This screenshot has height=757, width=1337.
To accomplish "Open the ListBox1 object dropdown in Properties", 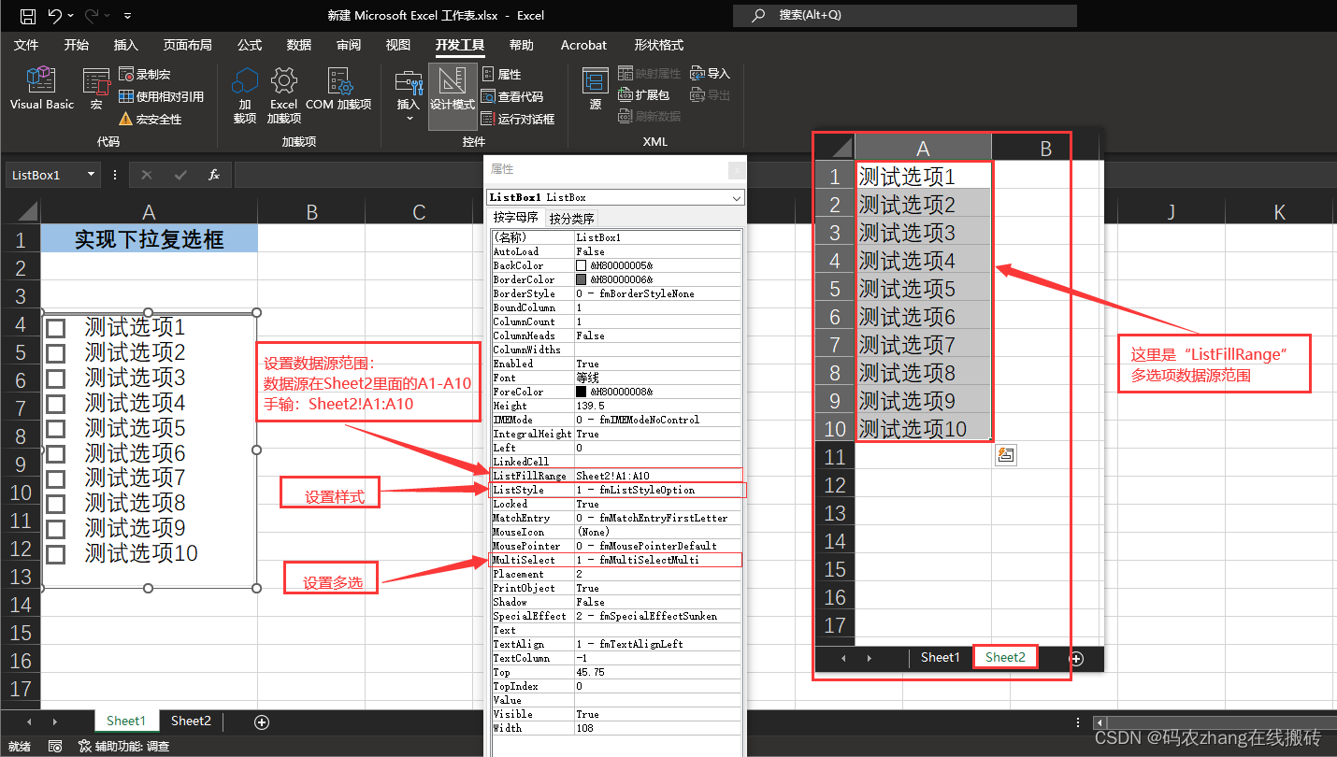I will point(737,198).
